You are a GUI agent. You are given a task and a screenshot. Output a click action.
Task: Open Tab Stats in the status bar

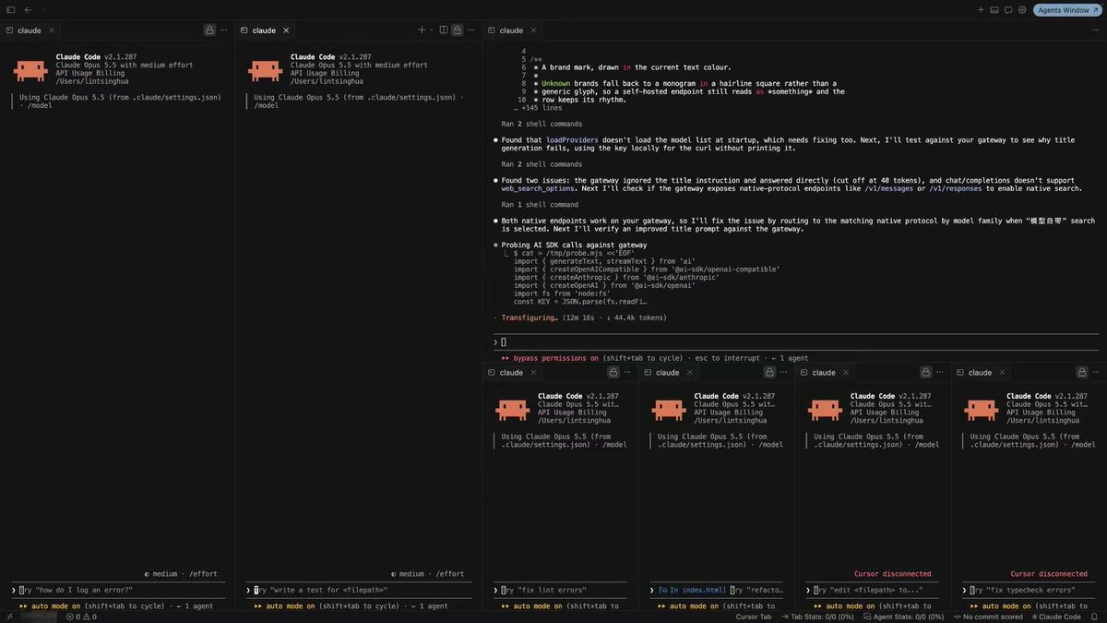click(x=818, y=617)
